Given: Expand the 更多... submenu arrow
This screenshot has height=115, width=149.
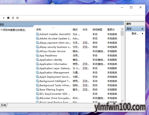Looking at the screenshot, I should pyautogui.click(x=142, y=33).
